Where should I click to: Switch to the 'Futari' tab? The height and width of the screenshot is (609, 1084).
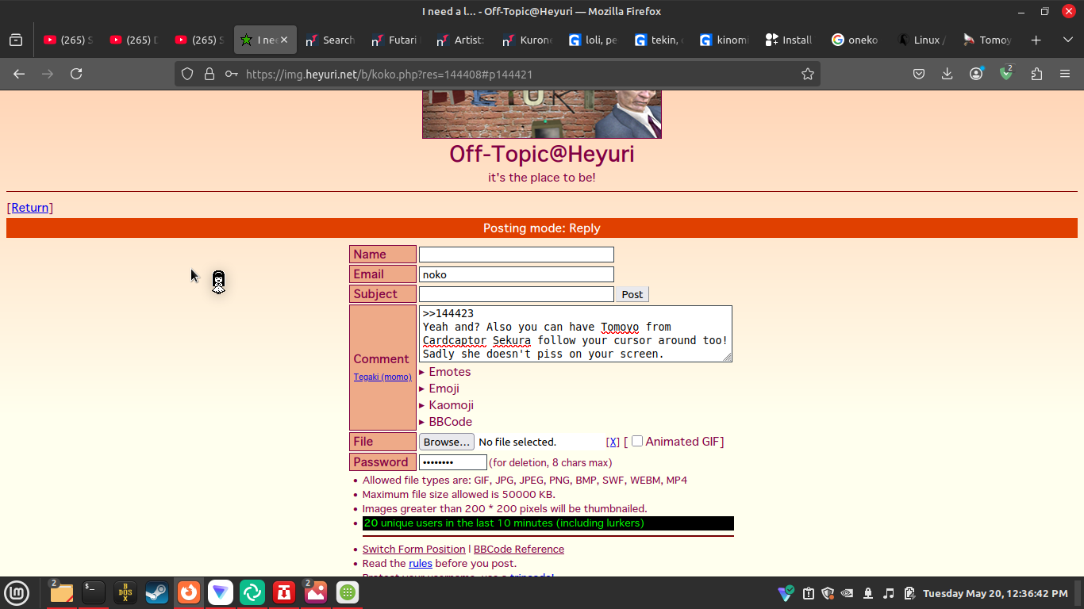coord(395,40)
